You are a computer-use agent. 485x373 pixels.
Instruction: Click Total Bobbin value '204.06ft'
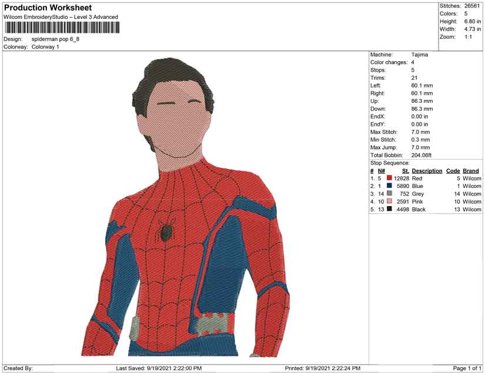pos(422,155)
